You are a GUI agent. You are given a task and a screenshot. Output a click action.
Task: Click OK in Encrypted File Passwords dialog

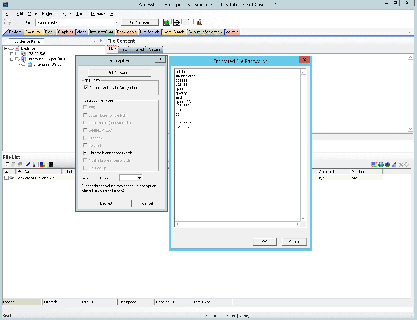tap(264, 242)
